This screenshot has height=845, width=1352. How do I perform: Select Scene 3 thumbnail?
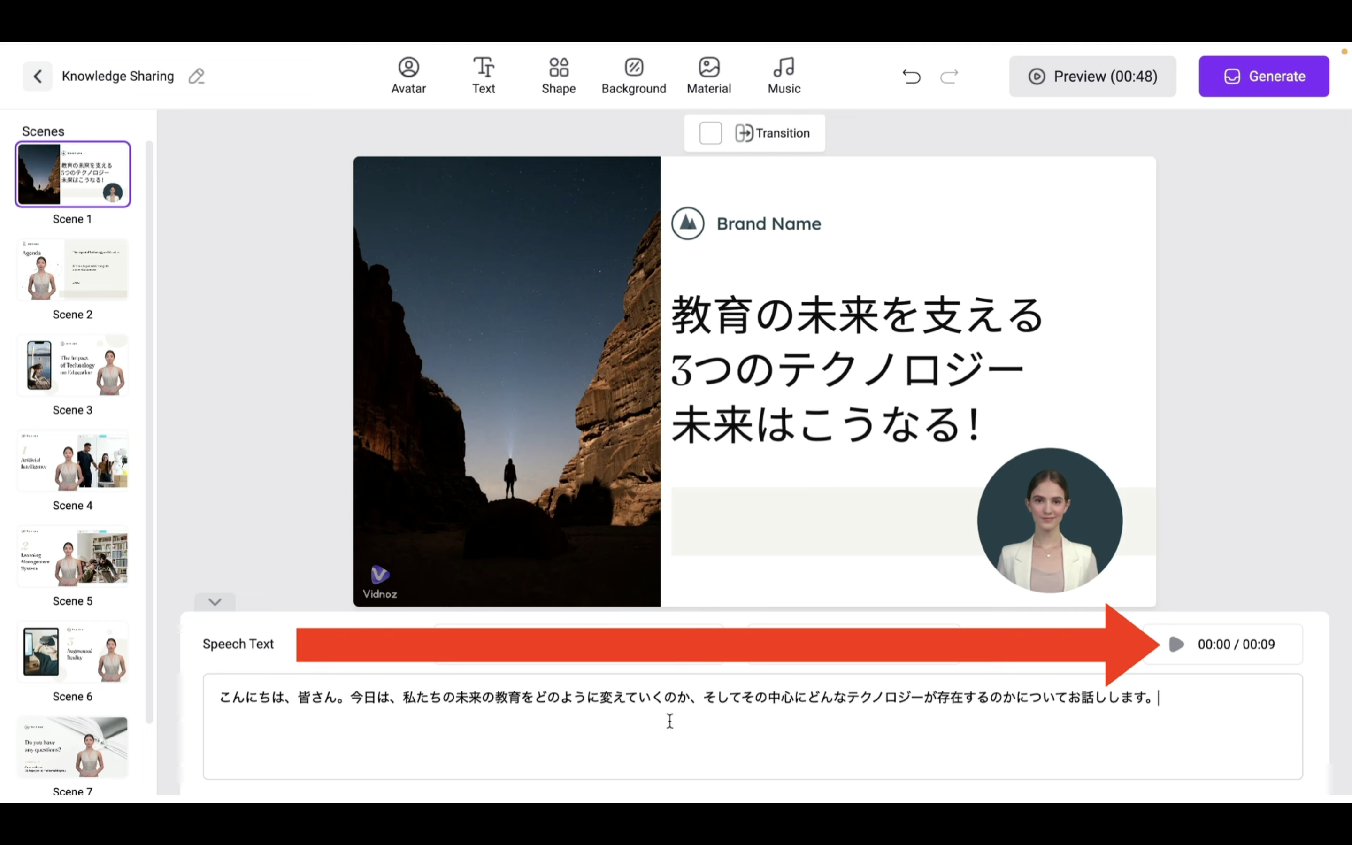click(73, 365)
